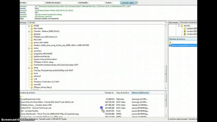Click Orianthi - Believe (2009) [FLAC] folder name
Viewport: 217px width, 122px height.
[46, 31]
